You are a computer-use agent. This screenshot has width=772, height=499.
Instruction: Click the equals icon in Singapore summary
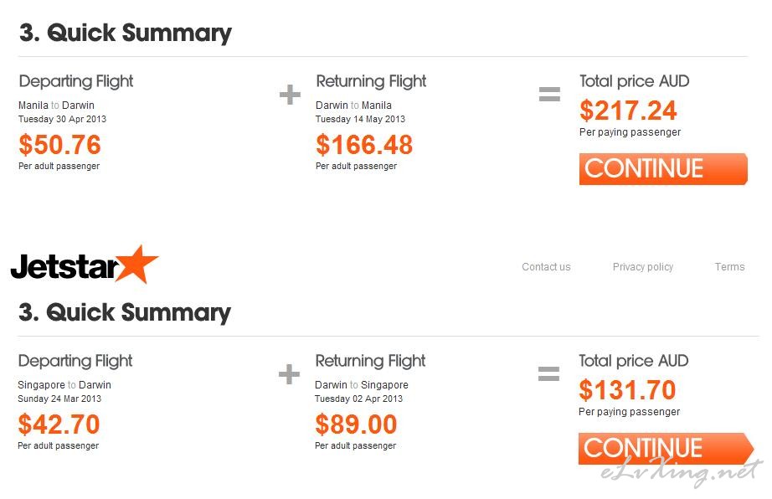point(548,373)
